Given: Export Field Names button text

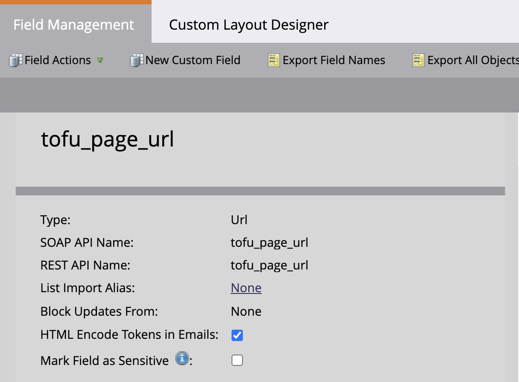Looking at the screenshot, I should pos(334,60).
